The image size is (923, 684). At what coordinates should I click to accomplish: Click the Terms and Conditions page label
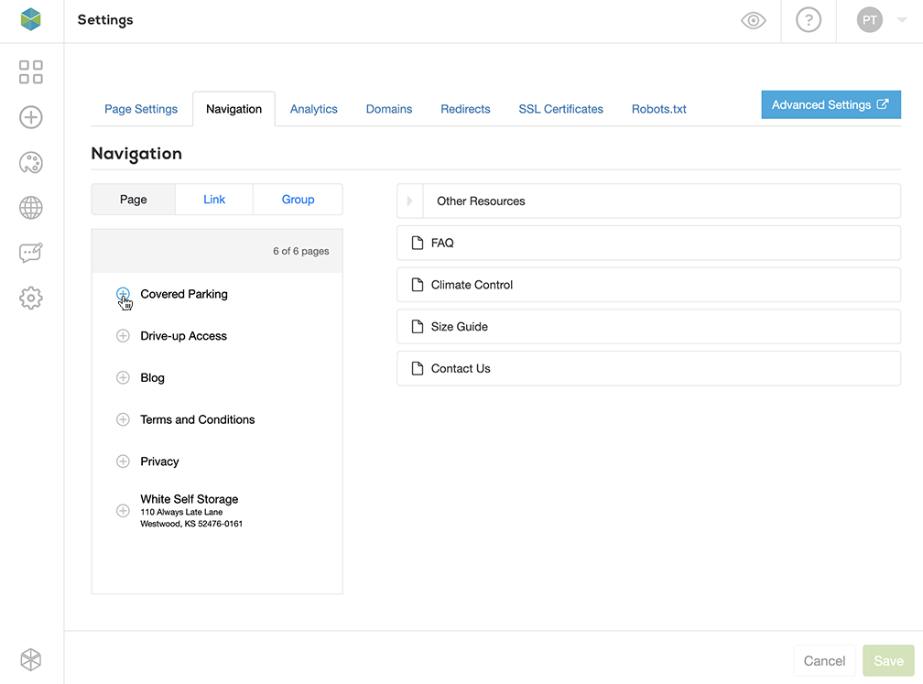pos(197,419)
